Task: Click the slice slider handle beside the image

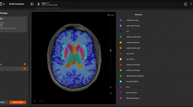Action: click(x=110, y=51)
